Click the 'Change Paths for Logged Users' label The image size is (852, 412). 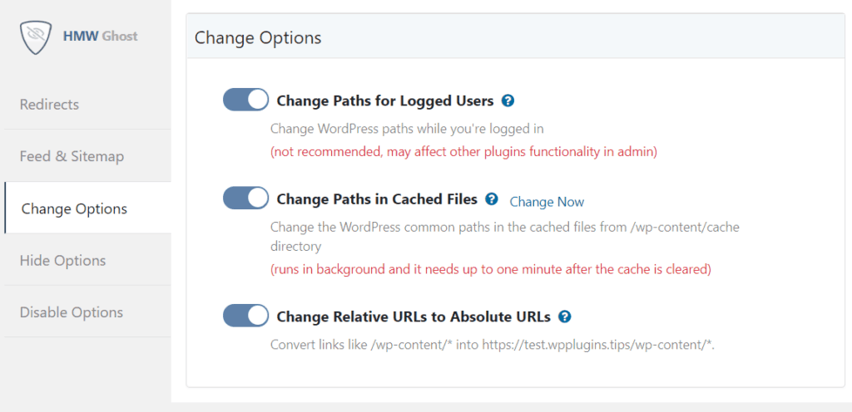[384, 101]
